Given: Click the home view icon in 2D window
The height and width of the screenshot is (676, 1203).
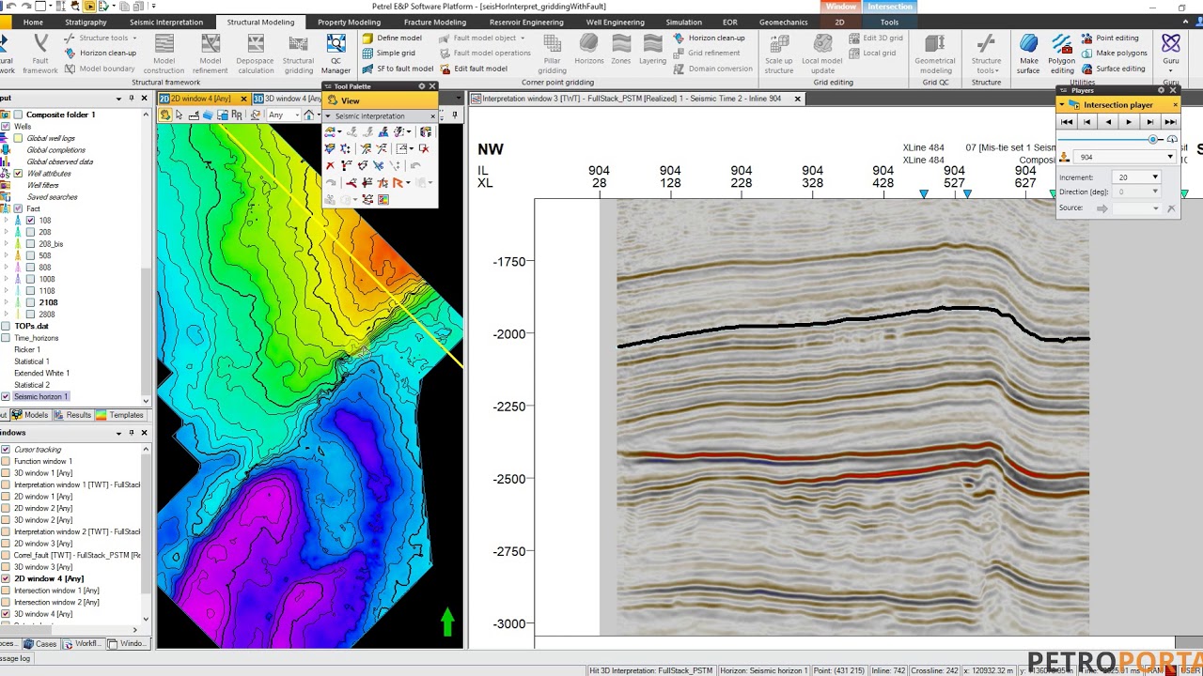Looking at the screenshot, I should (x=308, y=115).
